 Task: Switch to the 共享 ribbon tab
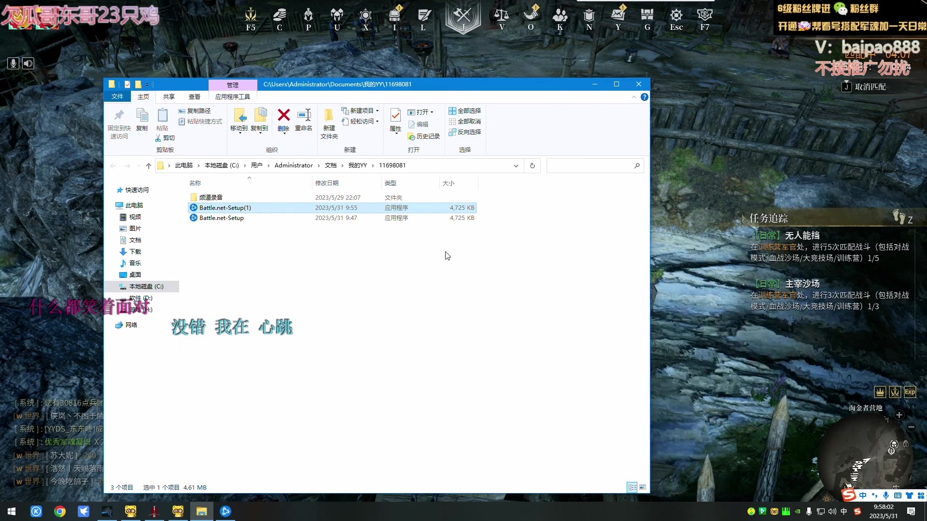169,97
